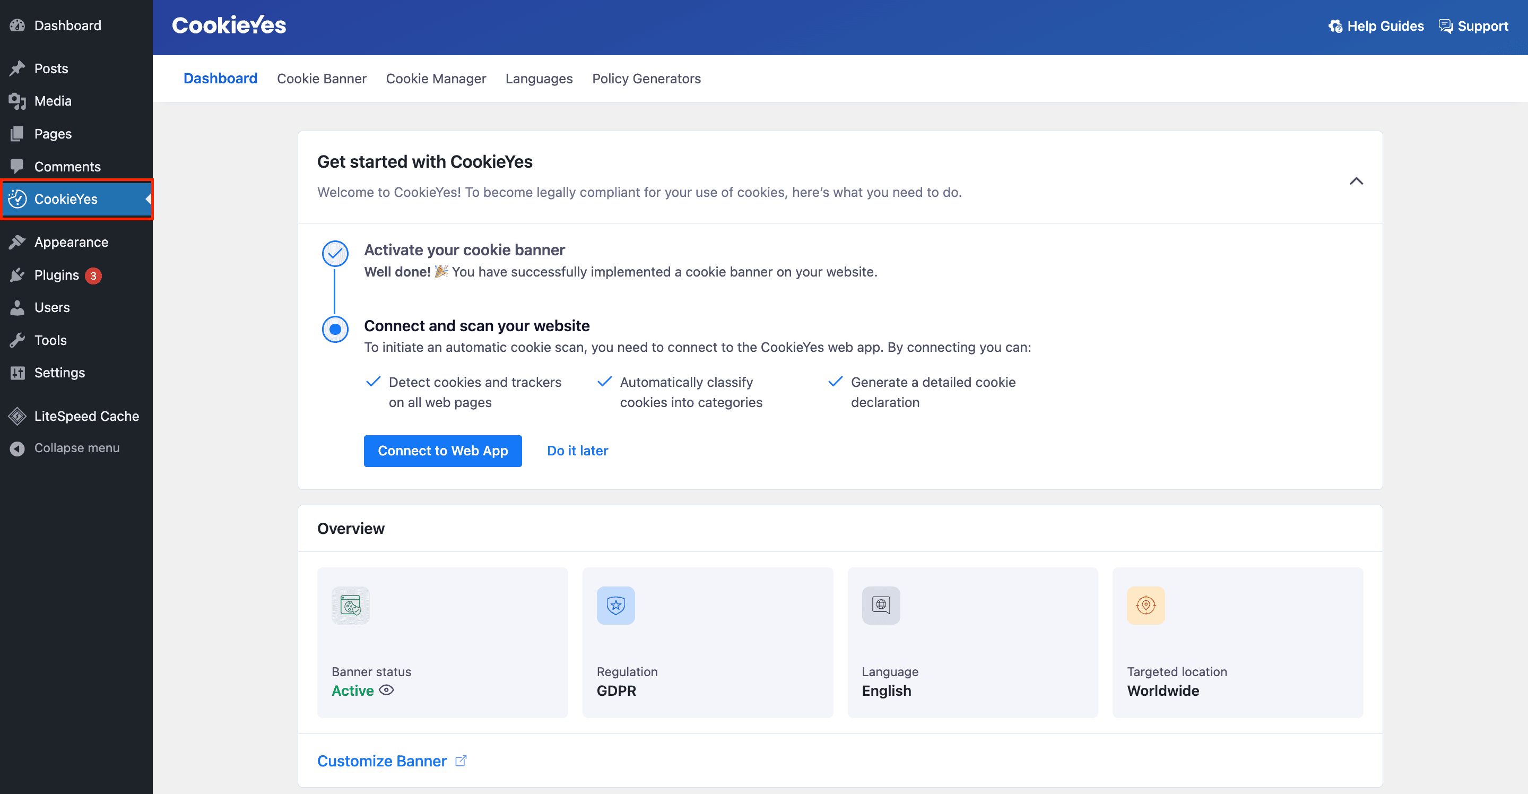Open the Settings menu item

(76, 373)
